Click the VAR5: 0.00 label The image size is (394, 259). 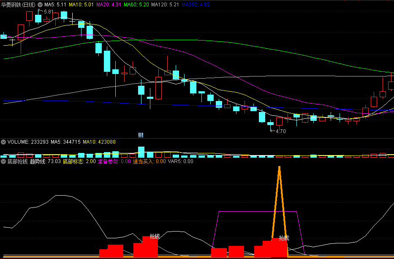[x=181, y=161]
